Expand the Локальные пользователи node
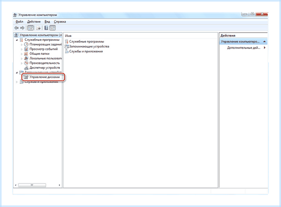 tap(22, 59)
